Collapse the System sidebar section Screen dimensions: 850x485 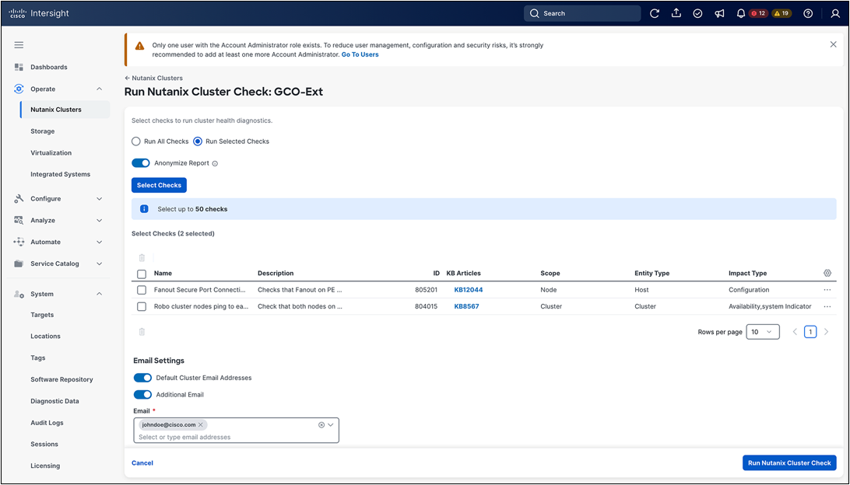[99, 294]
